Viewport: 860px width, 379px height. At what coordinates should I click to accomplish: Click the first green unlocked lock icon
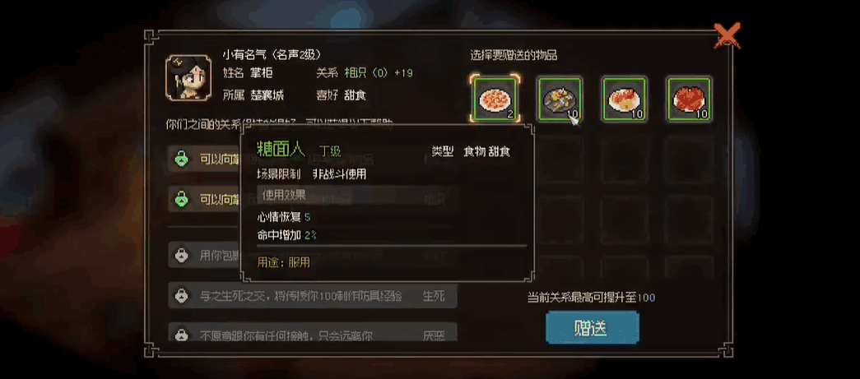point(181,159)
